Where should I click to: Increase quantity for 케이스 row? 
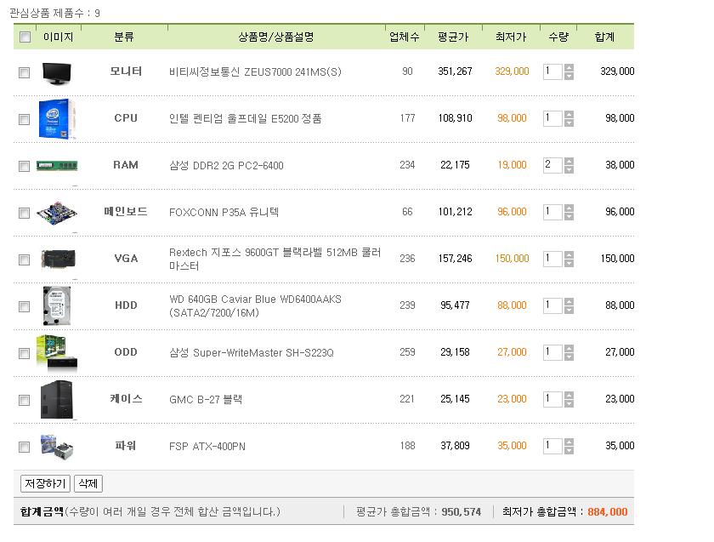pyautogui.click(x=569, y=395)
